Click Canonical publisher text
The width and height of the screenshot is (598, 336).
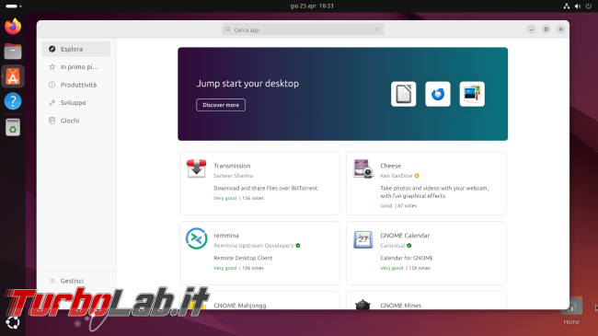393,246
